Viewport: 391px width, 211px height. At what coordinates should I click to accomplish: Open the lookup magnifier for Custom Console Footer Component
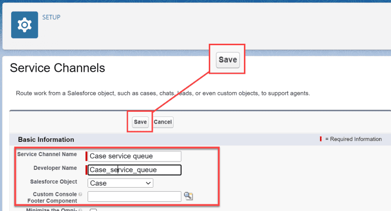(188, 196)
